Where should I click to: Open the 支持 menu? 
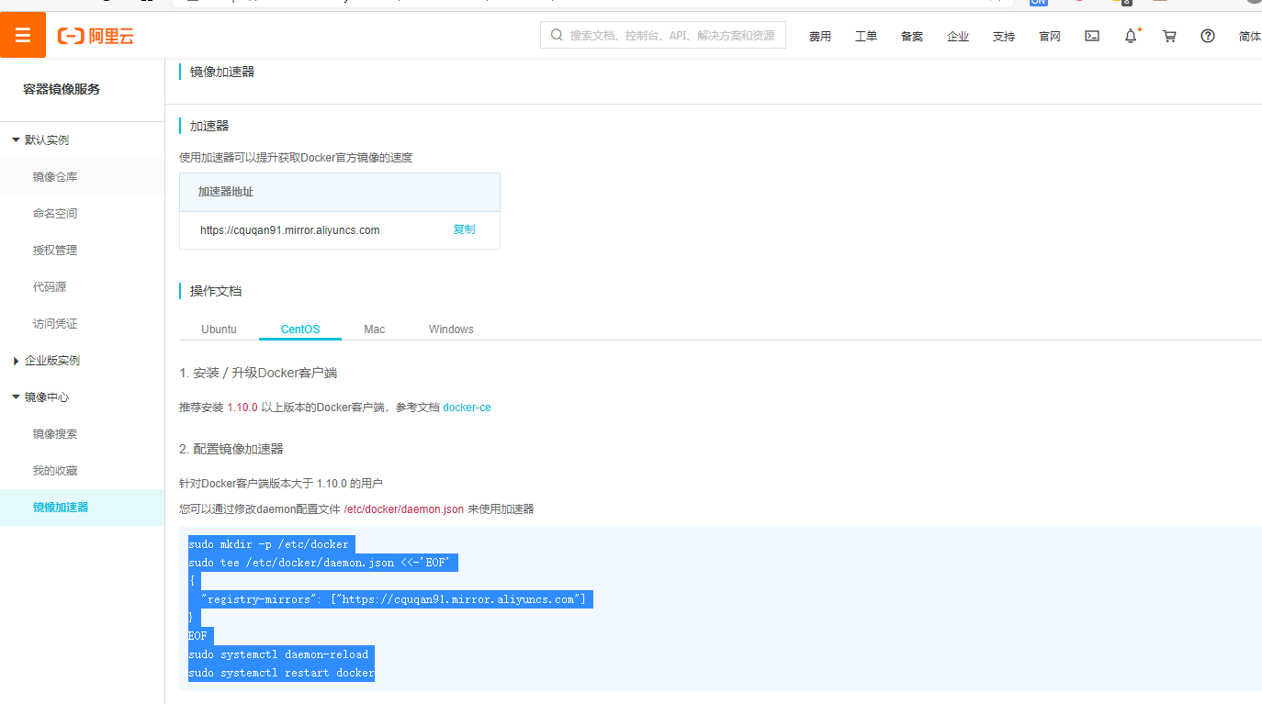coord(1004,36)
